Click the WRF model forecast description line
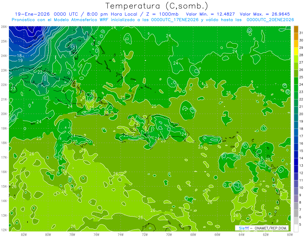 153,20
